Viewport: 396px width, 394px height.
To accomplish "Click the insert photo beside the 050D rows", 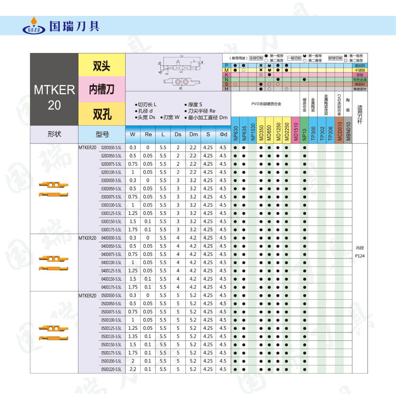I will pos(53,333).
